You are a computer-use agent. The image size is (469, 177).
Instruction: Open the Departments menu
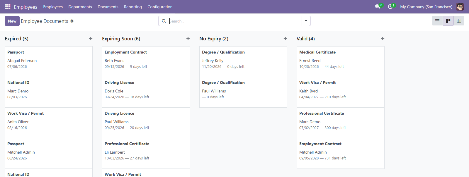(80, 7)
